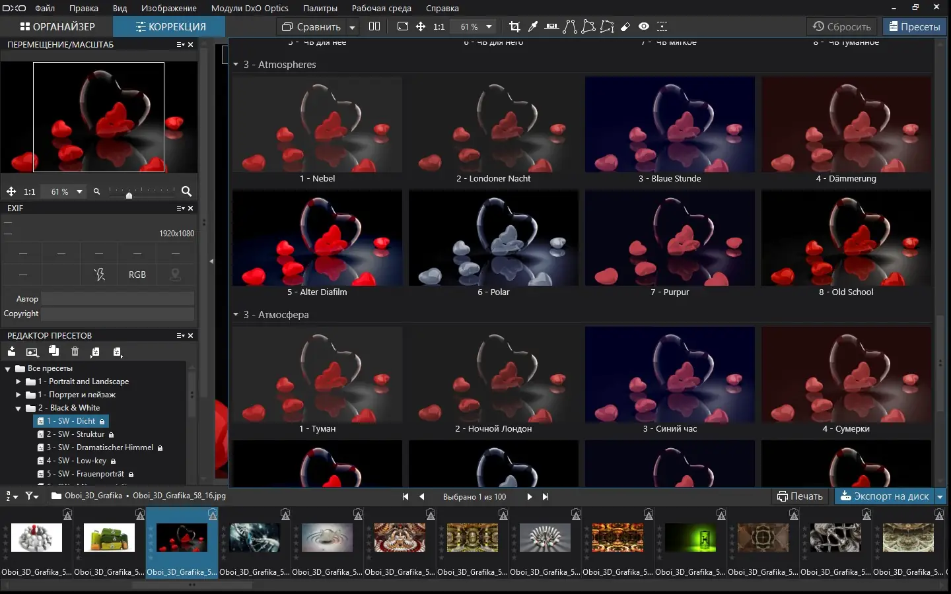Toggle the eye preview icon in toolbar

tap(644, 26)
